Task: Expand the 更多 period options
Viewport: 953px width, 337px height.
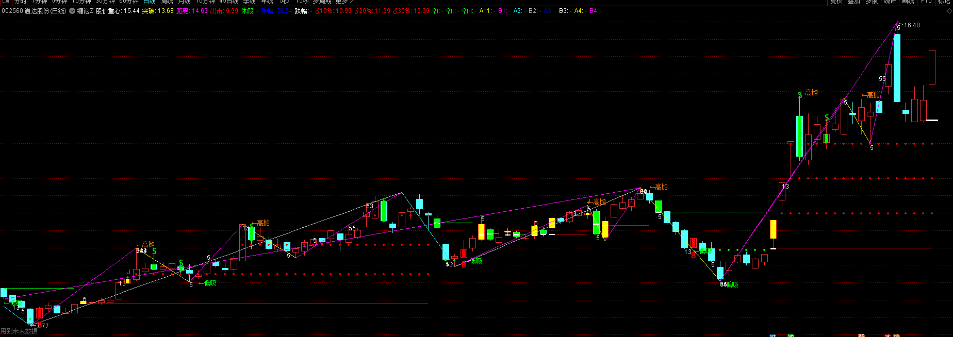Action: click(x=343, y=2)
